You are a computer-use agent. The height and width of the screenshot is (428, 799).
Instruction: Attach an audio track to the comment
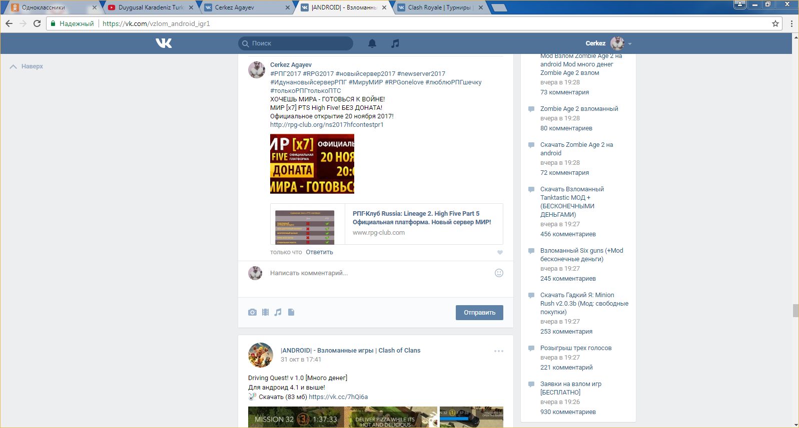point(278,312)
